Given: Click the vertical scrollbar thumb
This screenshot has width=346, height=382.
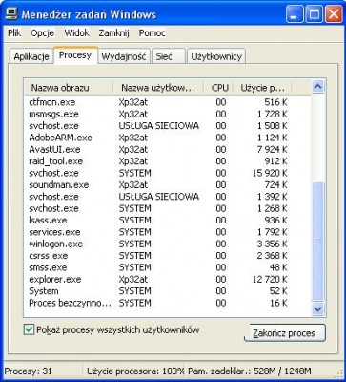Looking at the screenshot, I should coord(317,242).
